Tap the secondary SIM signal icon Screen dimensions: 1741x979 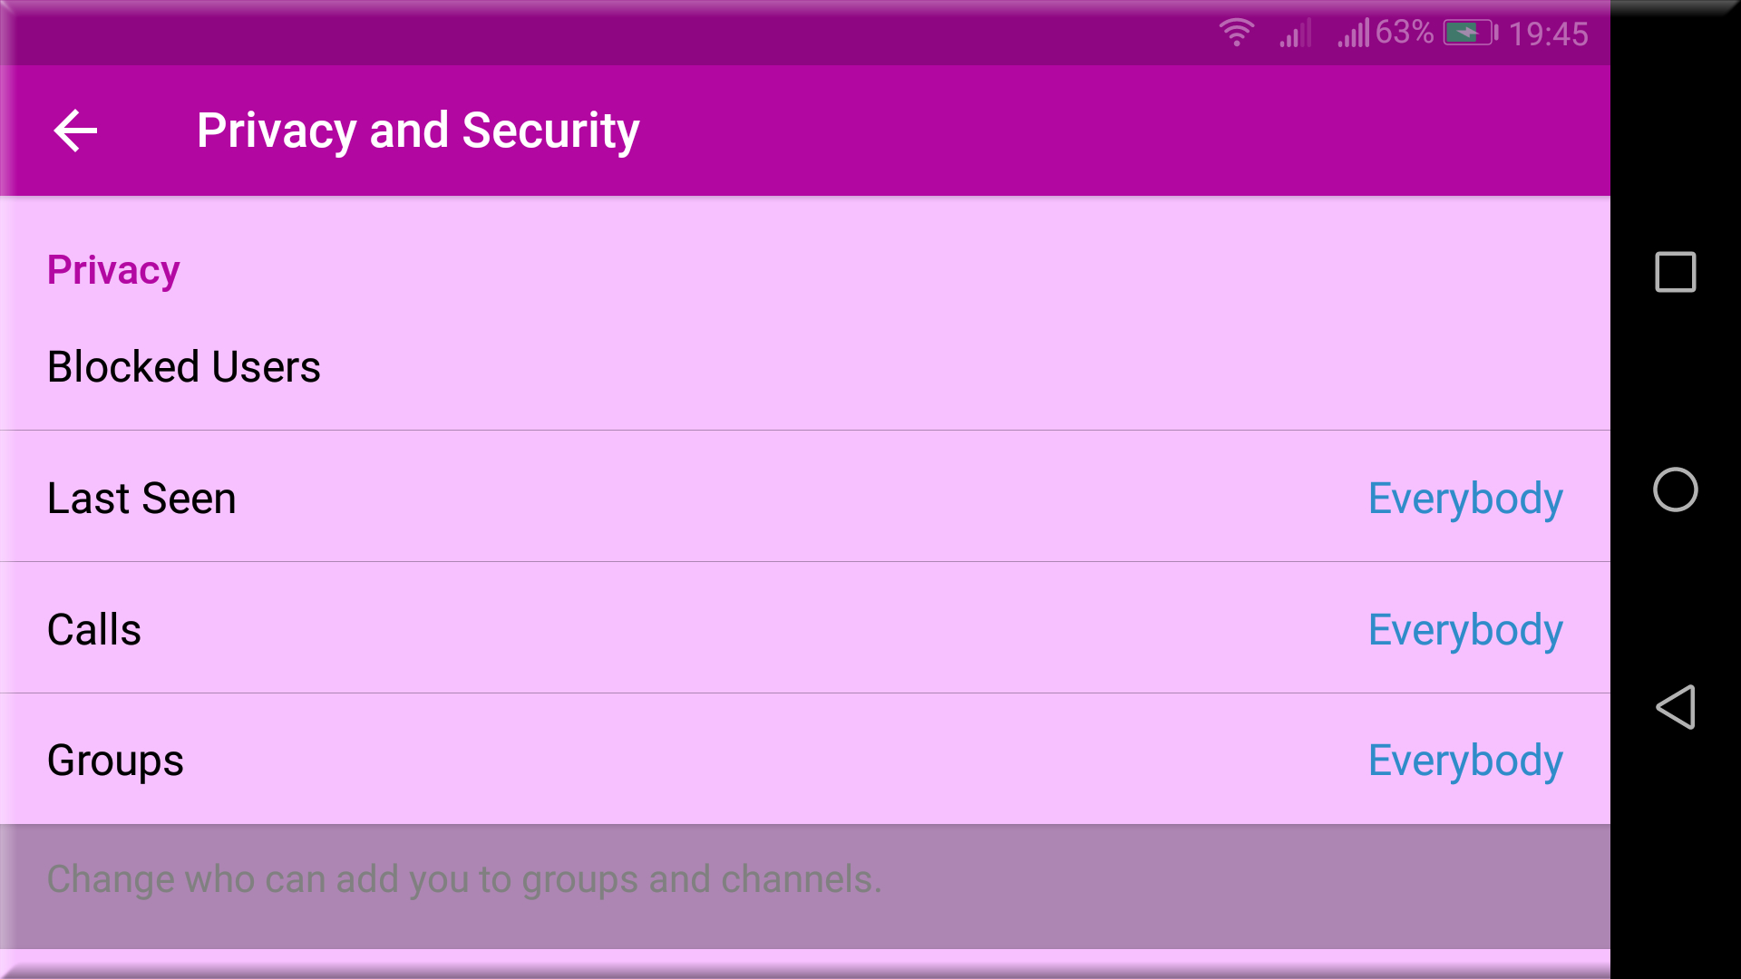point(1353,34)
